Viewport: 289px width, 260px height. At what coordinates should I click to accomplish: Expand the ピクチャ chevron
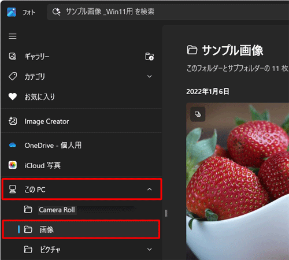click(x=150, y=250)
